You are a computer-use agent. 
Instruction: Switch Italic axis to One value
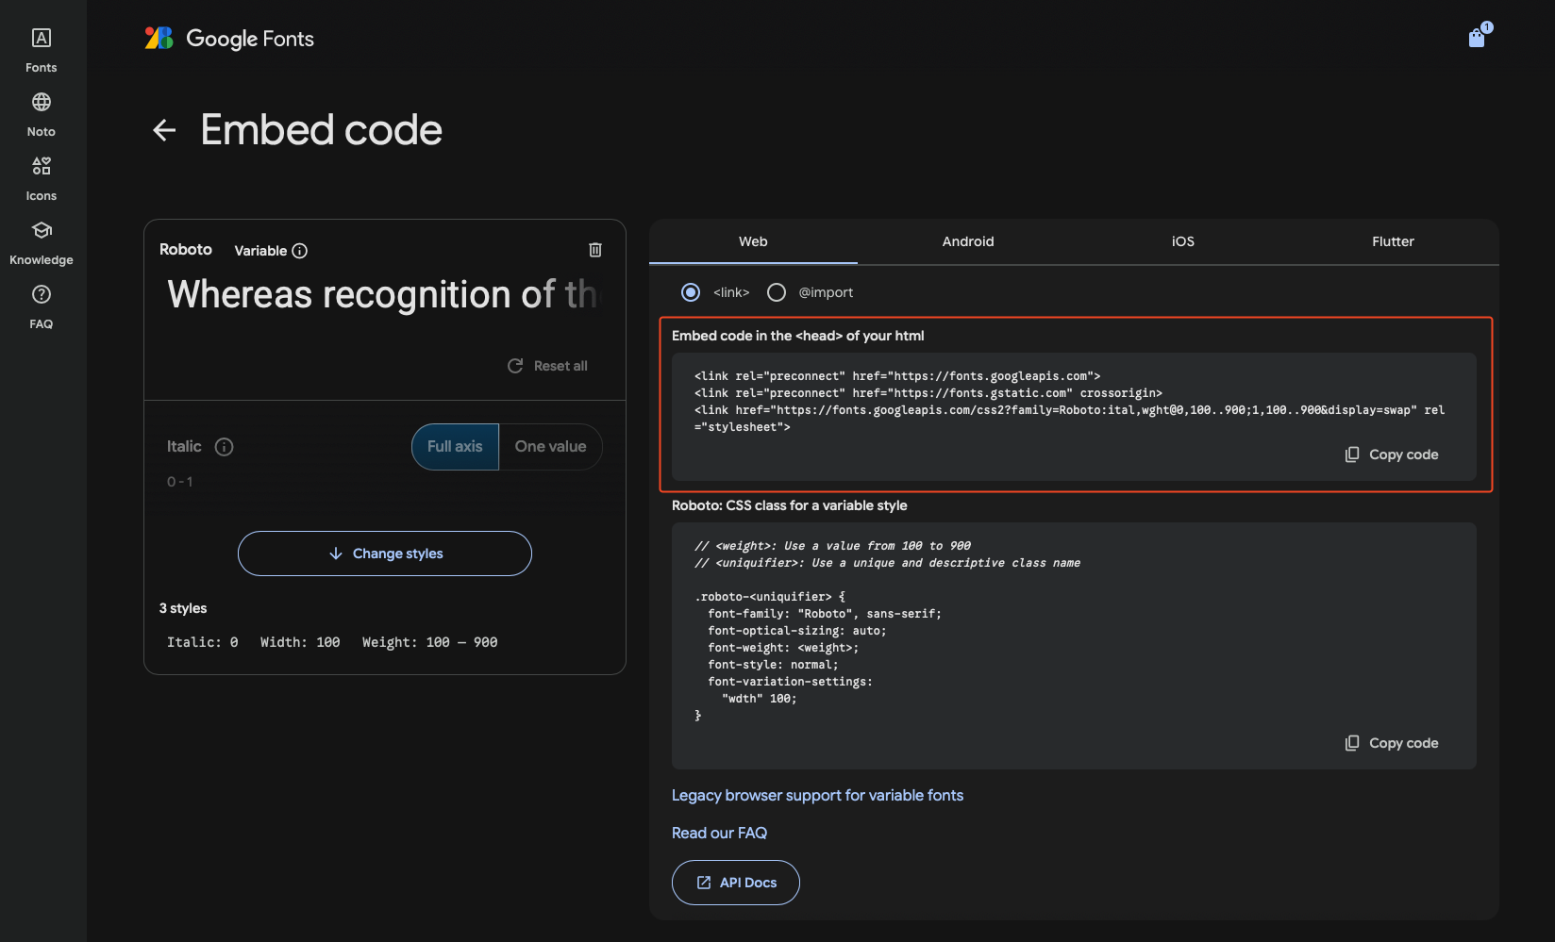click(550, 447)
